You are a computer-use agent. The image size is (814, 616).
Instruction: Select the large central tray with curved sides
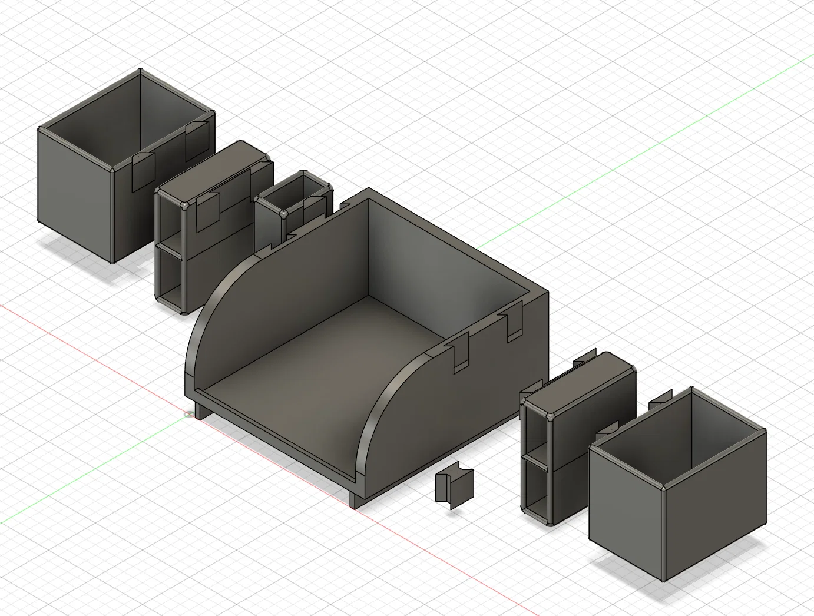coord(366,347)
